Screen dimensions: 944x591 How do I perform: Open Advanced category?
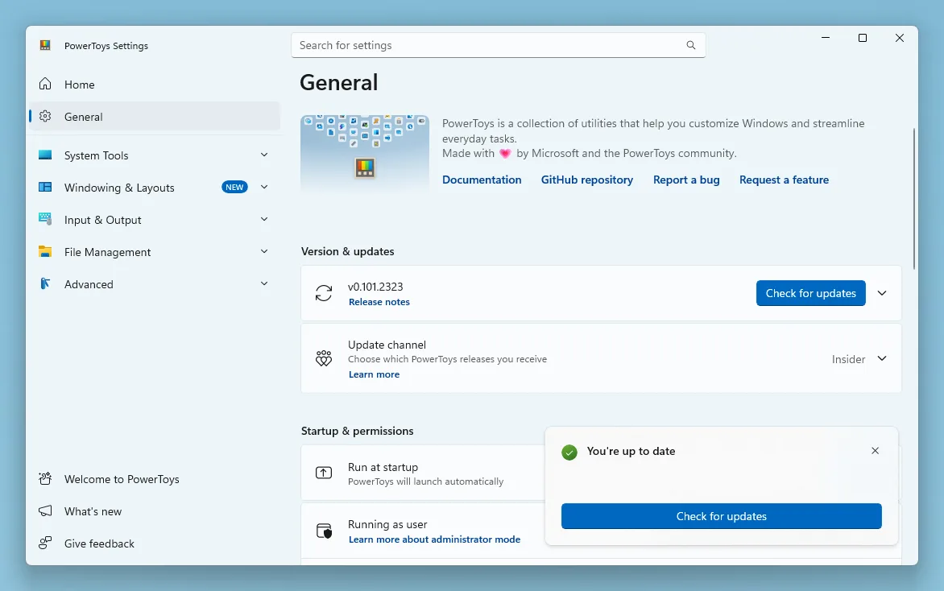tap(154, 284)
